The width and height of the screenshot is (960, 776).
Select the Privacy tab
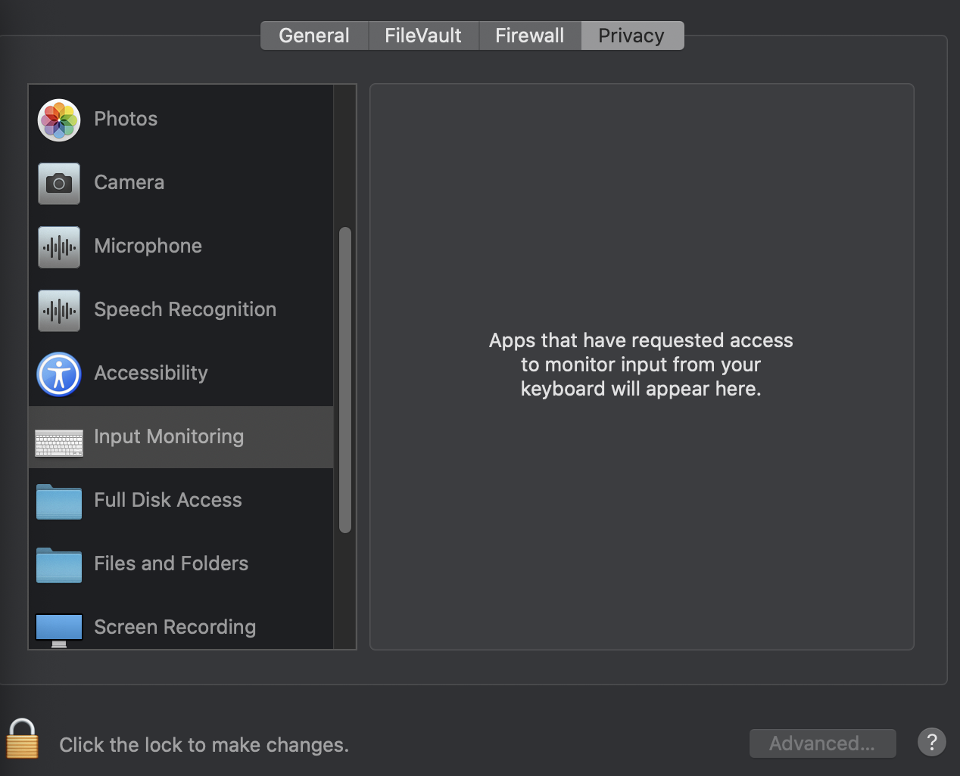coord(631,36)
